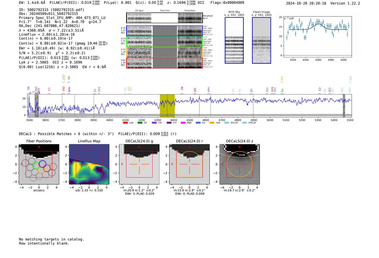Select the blue-bordered fiber spectrum row
This screenshot has width=379, height=258.
(x=164, y=31)
